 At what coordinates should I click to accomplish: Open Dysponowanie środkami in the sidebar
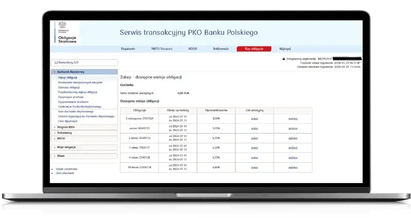tap(73, 102)
